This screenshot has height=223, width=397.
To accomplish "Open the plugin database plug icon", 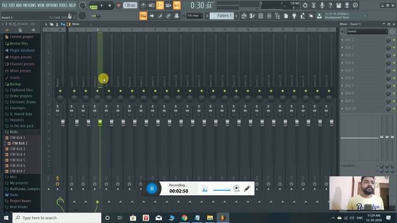I will click(294, 16).
